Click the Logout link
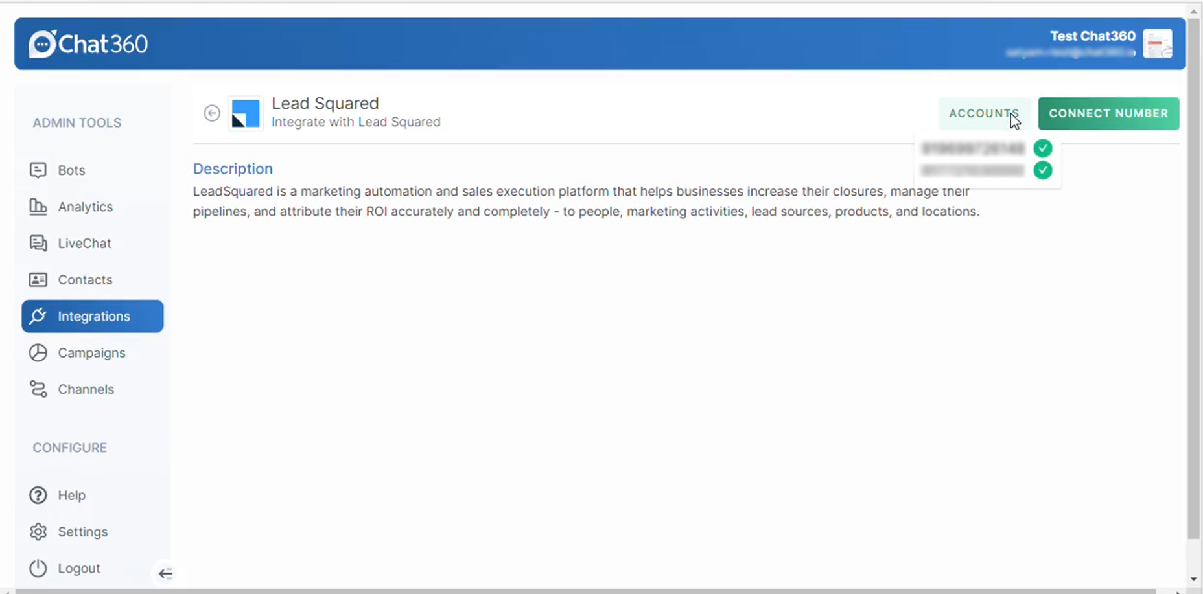Image resolution: width=1203 pixels, height=594 pixels. (x=79, y=568)
